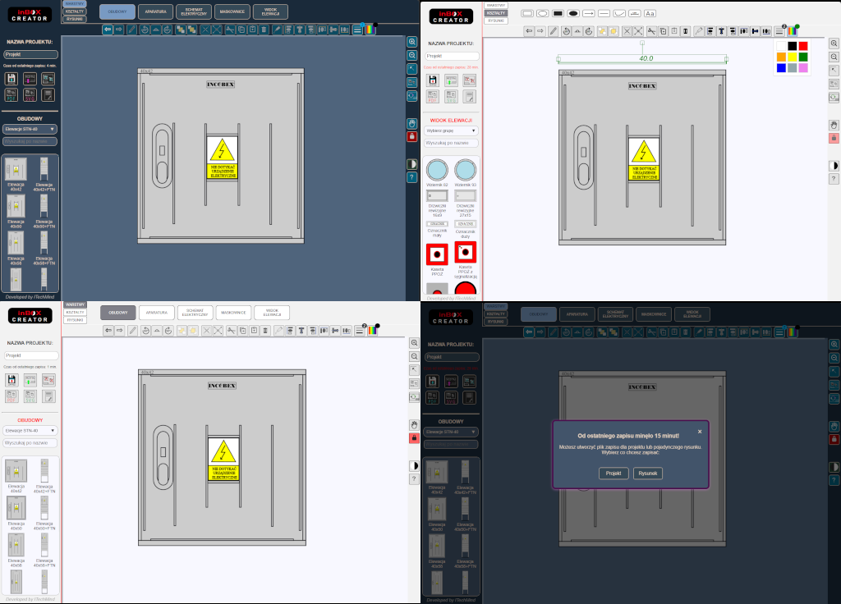Choose the arrow line shape in color-palette window

(x=588, y=13)
